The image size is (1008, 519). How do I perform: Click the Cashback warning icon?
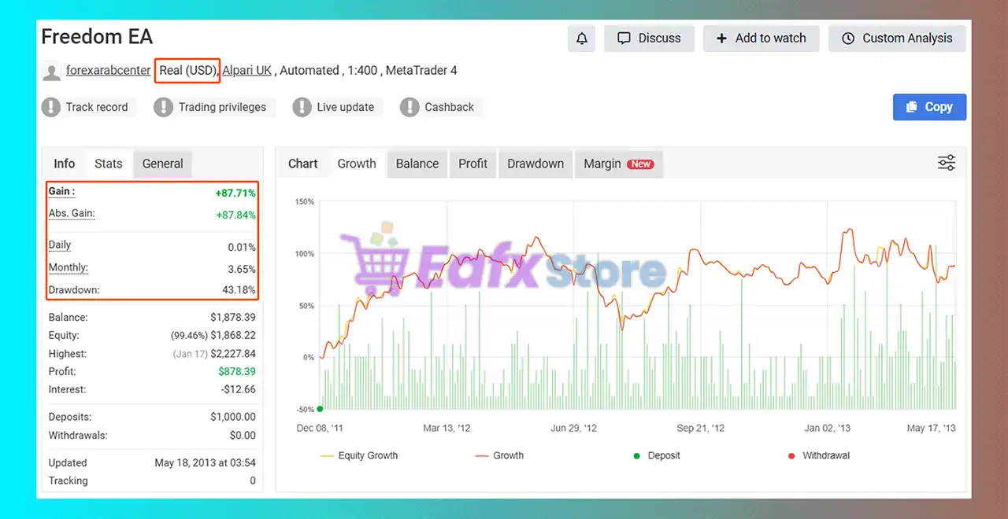409,107
